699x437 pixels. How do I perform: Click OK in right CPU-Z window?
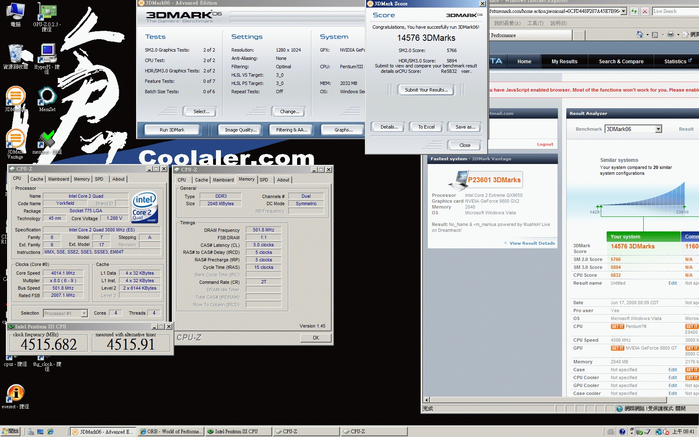click(x=316, y=338)
